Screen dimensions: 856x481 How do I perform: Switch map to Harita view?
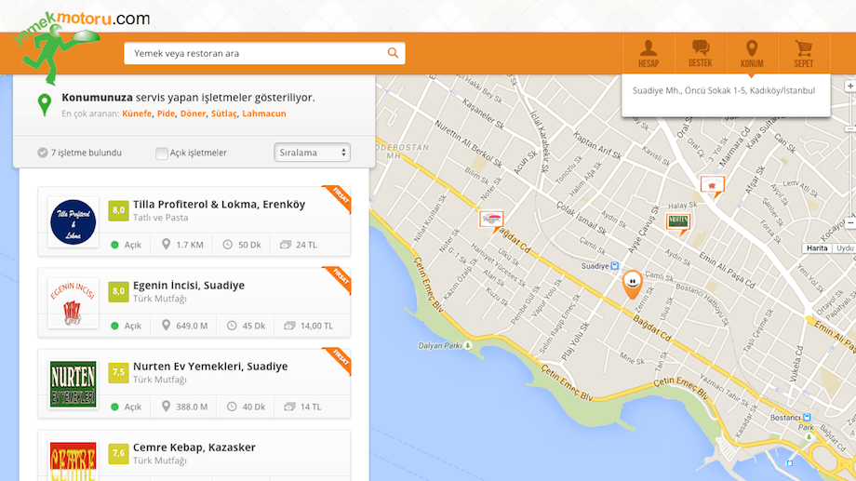click(x=817, y=247)
